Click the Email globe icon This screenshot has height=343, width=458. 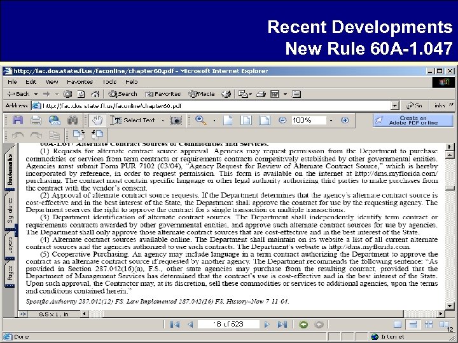click(55, 120)
